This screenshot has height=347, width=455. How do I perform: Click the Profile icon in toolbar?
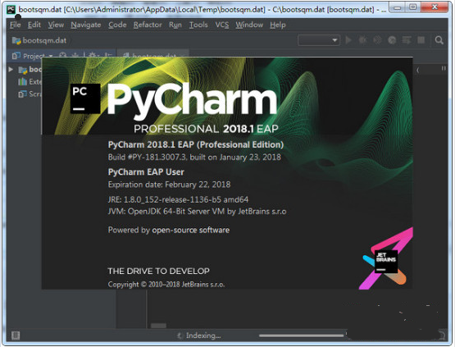click(x=392, y=39)
